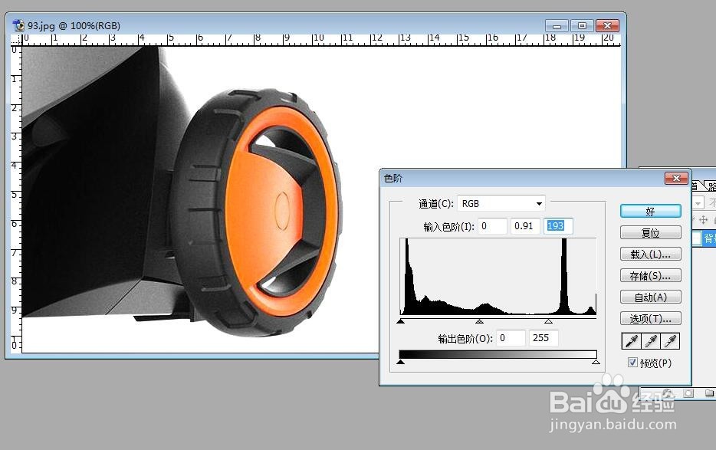Viewport: 716px width, 450px height.
Task: Click the 自动(A) auto button
Action: point(650,297)
